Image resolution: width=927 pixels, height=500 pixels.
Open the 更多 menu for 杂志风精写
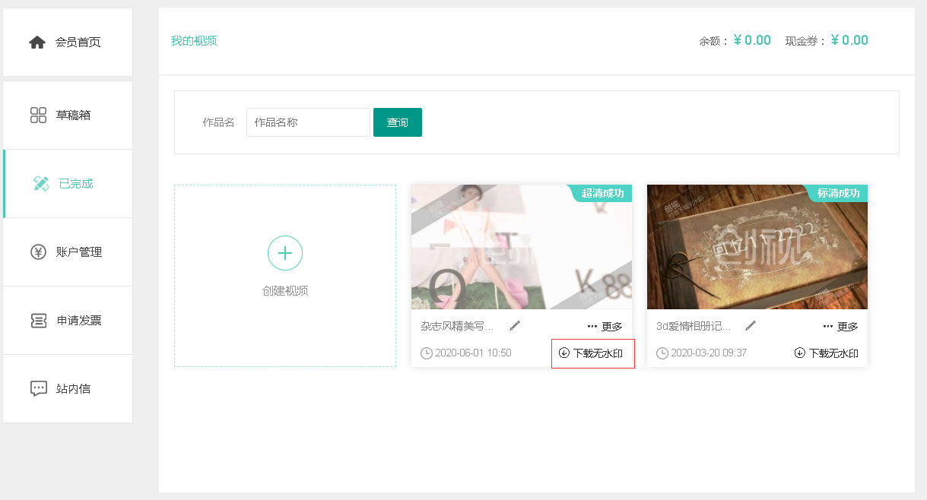[x=605, y=327]
